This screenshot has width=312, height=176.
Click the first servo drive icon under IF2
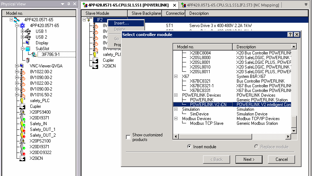(x=96, y=26)
